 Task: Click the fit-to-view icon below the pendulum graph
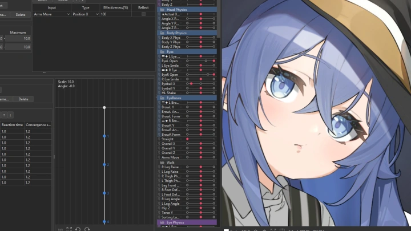(69, 229)
